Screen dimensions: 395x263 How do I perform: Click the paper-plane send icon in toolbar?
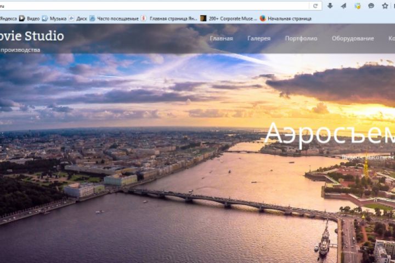(343, 6)
